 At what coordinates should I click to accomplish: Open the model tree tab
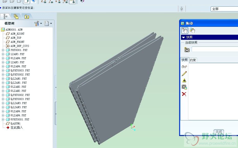pos(5,16)
